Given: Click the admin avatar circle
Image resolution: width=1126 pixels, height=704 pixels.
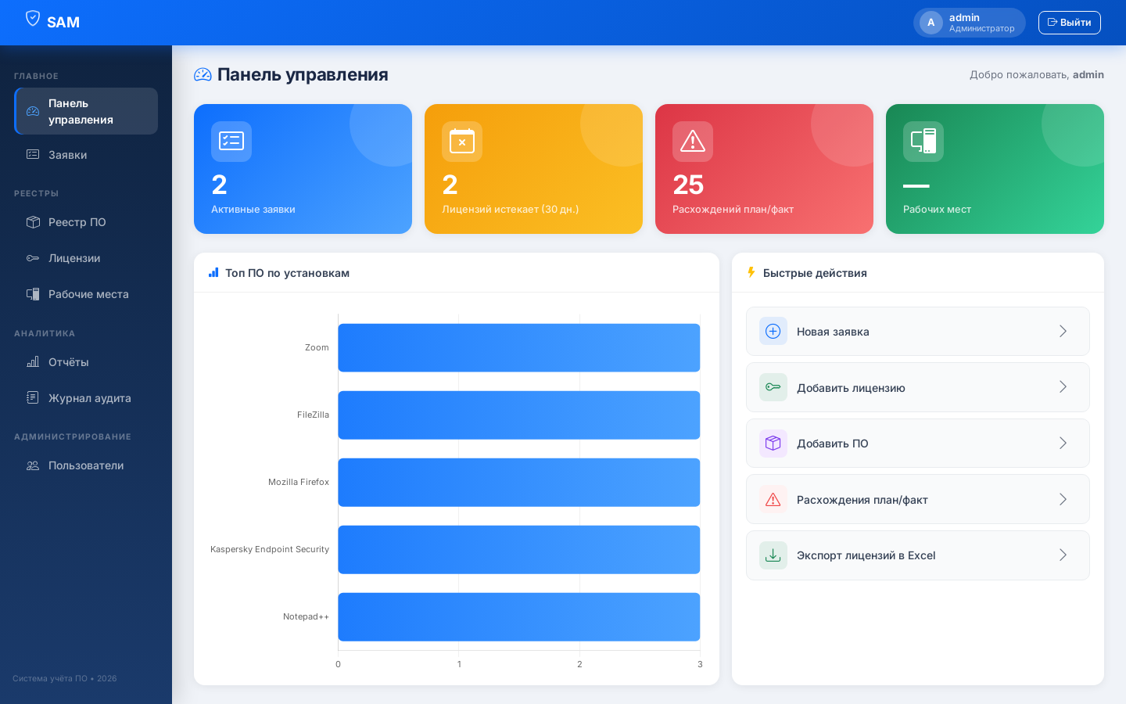Looking at the screenshot, I should click(x=931, y=23).
